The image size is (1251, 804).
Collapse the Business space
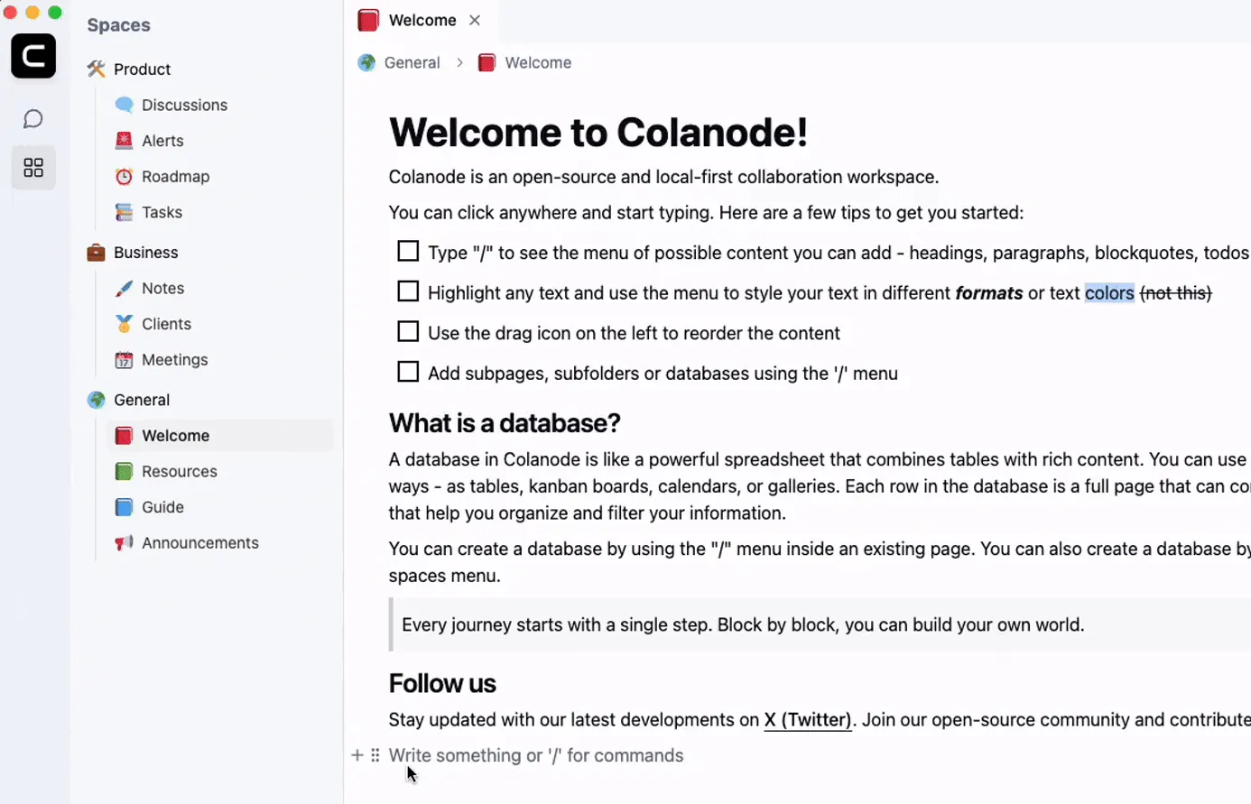[145, 253]
